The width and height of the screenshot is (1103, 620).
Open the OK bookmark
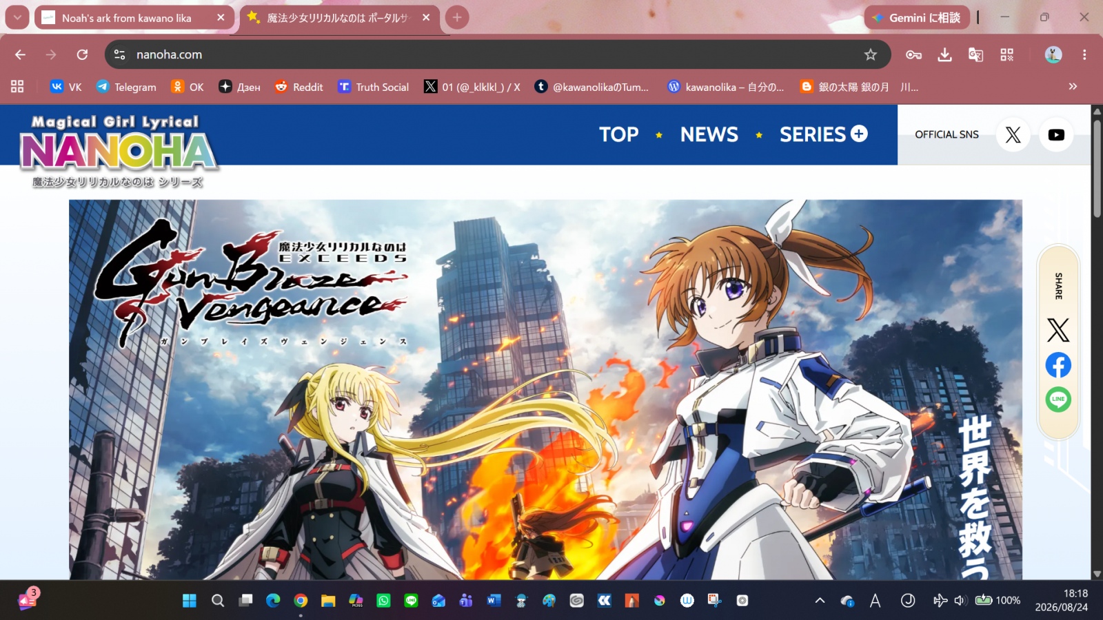[x=188, y=87]
